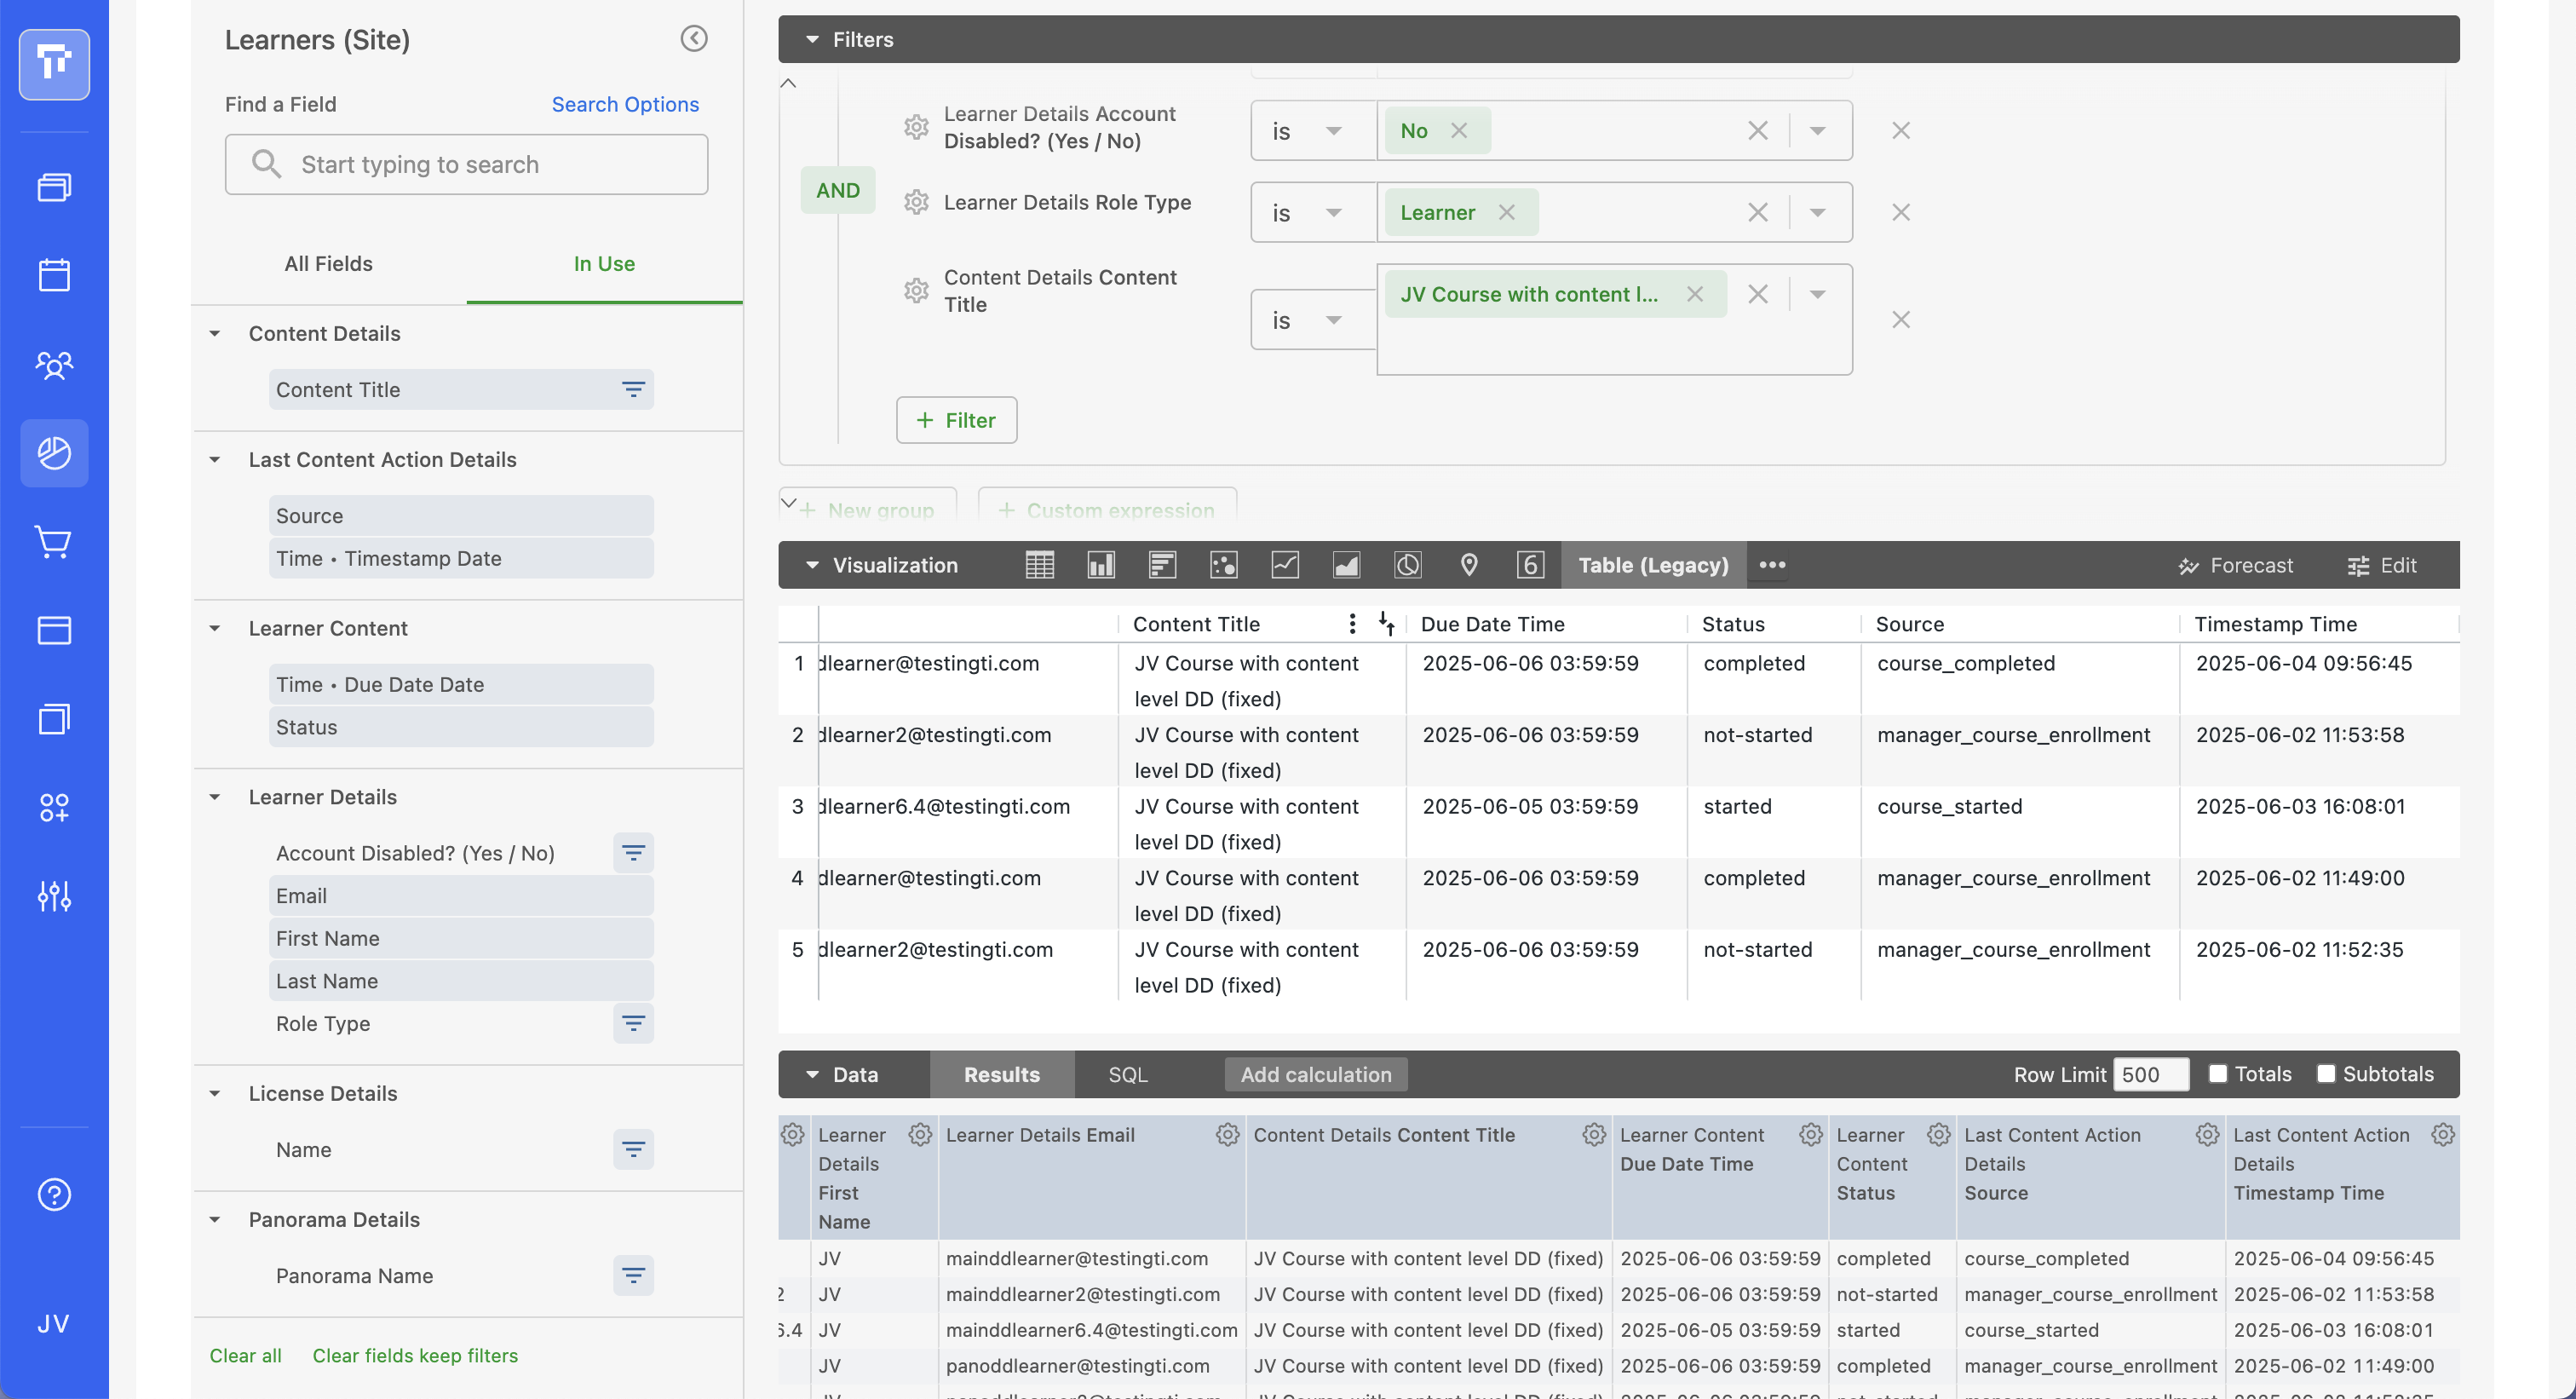Click Clear all link
2576x1399 pixels.
pos(245,1355)
